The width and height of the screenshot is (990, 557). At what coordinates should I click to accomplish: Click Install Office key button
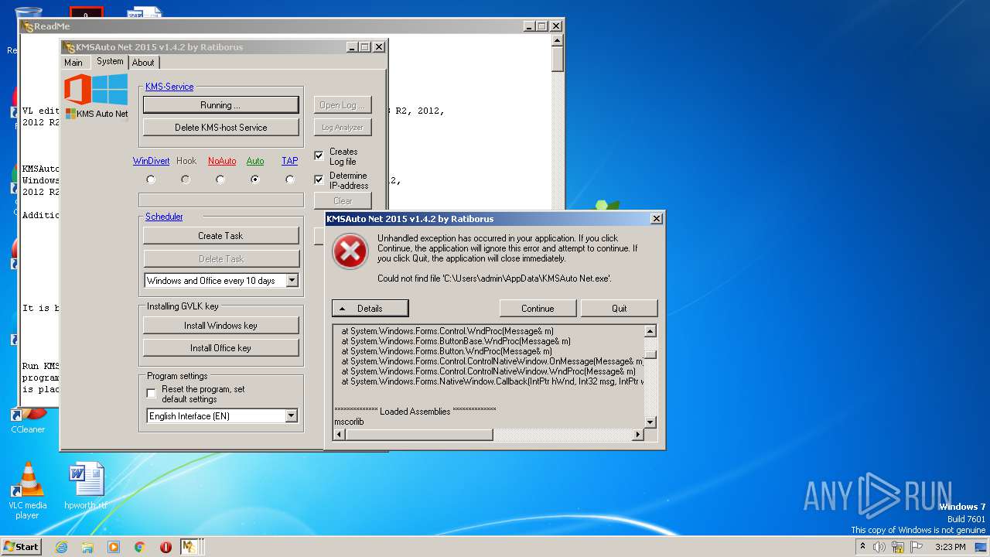click(220, 348)
